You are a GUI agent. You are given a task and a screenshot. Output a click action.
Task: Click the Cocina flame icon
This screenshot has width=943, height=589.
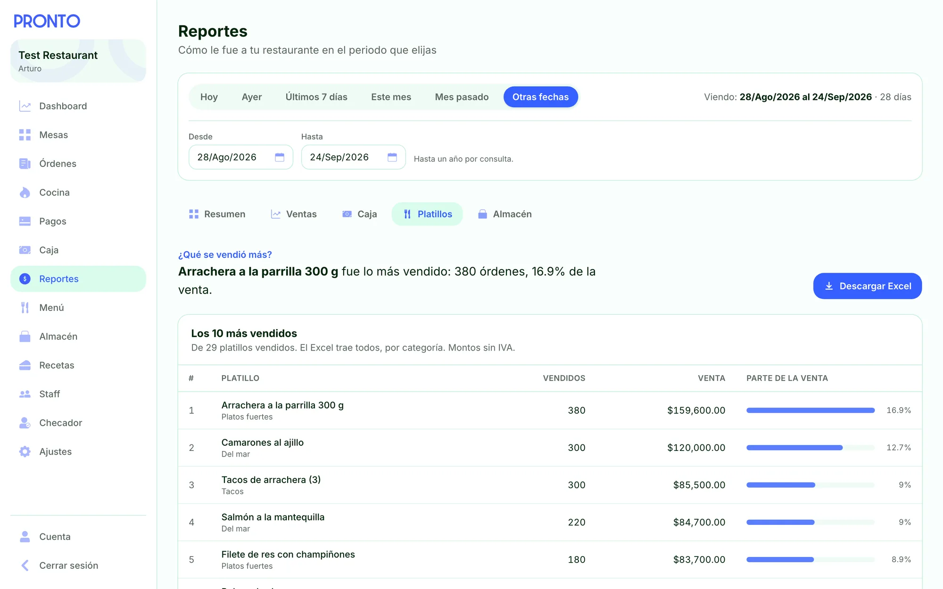point(25,192)
